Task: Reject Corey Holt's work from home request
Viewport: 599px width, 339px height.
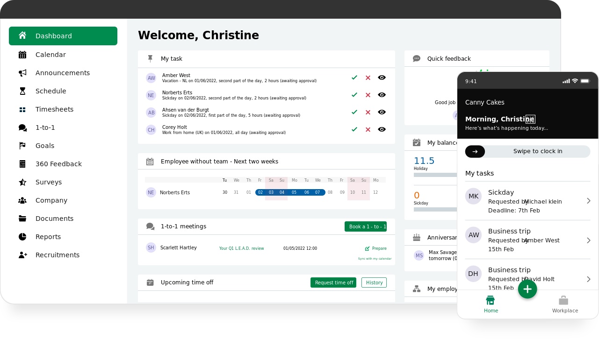Action: 368,129
